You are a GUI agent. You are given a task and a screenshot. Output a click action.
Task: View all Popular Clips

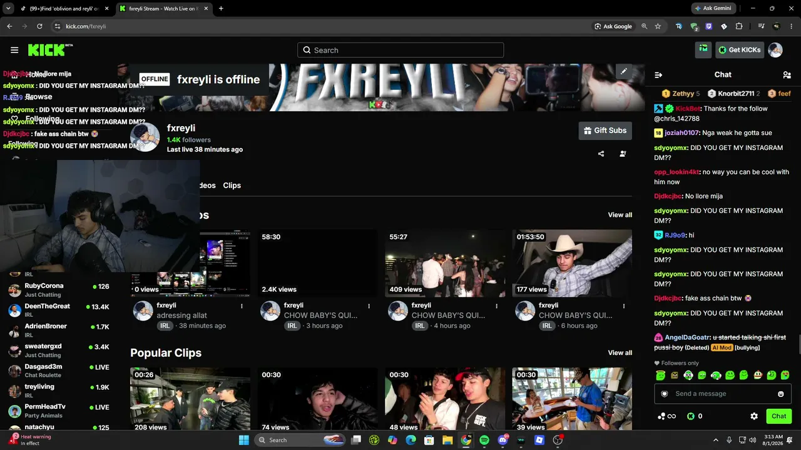[x=620, y=353]
